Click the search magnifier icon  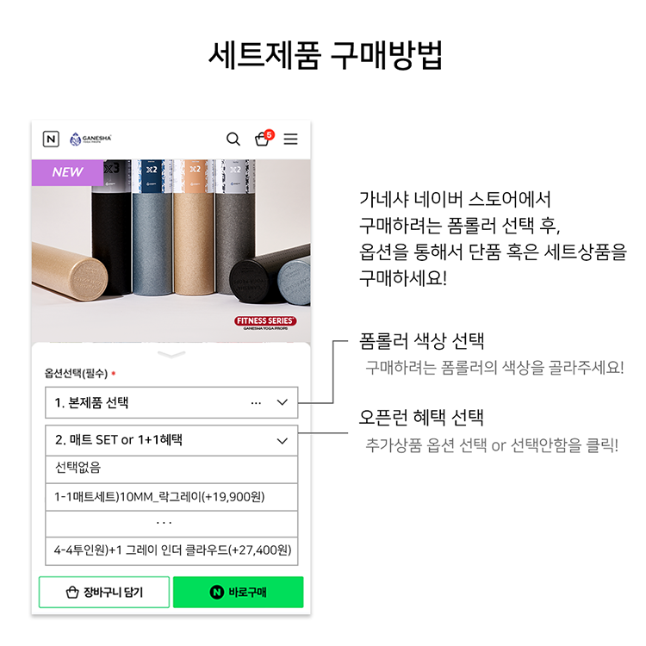tap(233, 140)
